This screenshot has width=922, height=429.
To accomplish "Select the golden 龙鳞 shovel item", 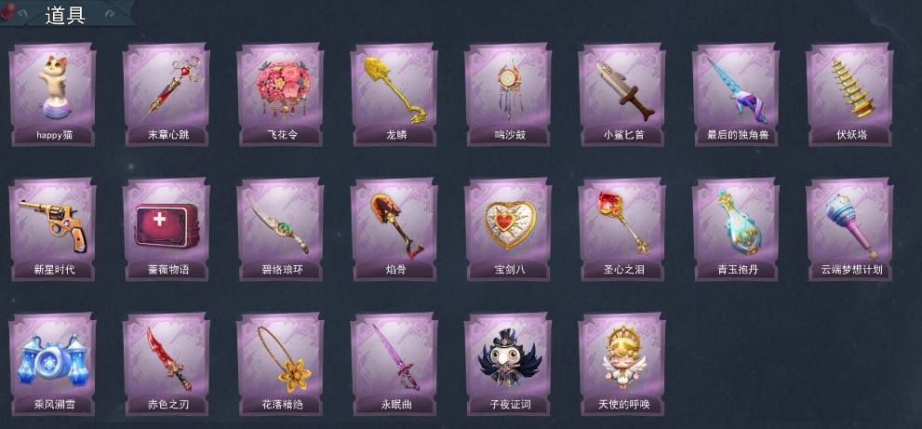I will tap(394, 94).
